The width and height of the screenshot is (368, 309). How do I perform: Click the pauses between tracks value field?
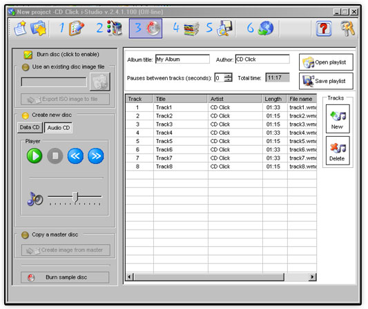(220, 77)
